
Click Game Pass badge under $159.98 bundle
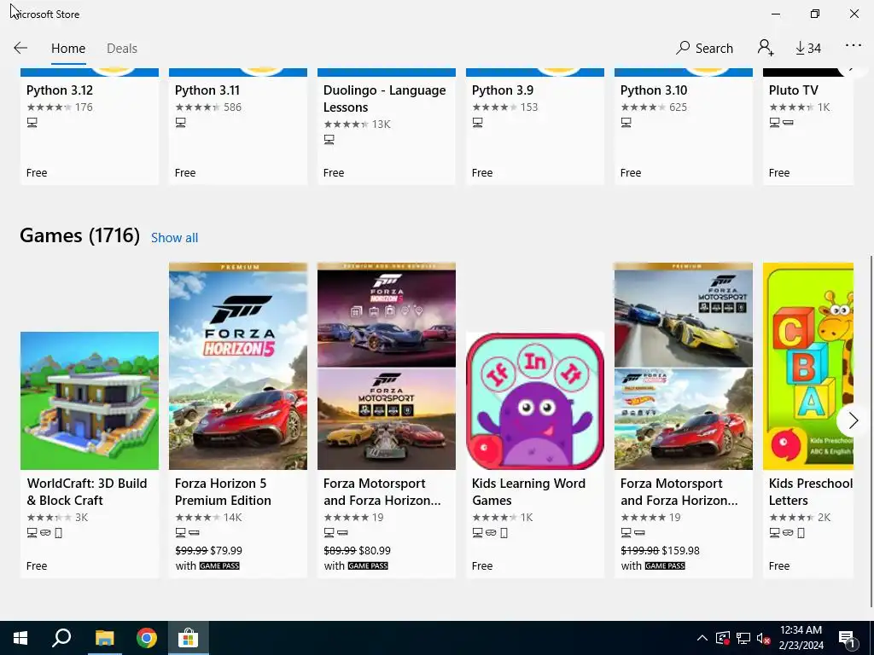(665, 566)
